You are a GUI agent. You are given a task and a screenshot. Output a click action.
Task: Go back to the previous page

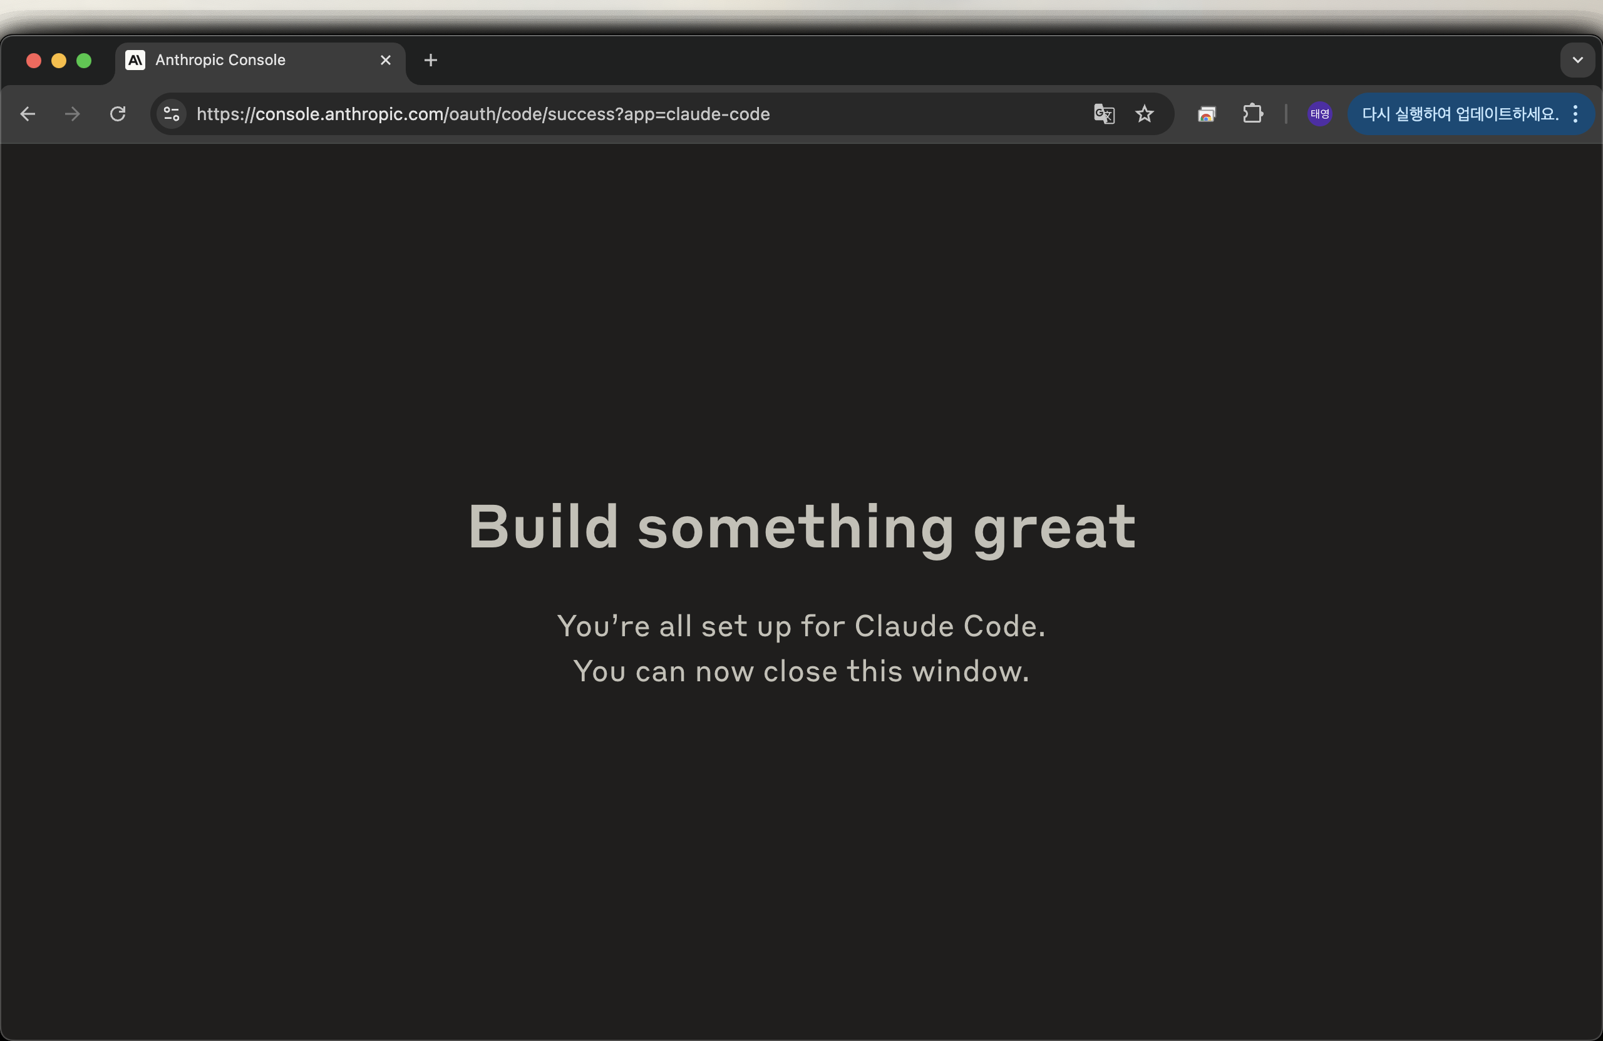[28, 114]
